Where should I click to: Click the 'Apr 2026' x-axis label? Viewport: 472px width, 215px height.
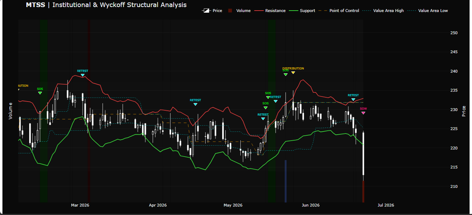tap(158, 205)
